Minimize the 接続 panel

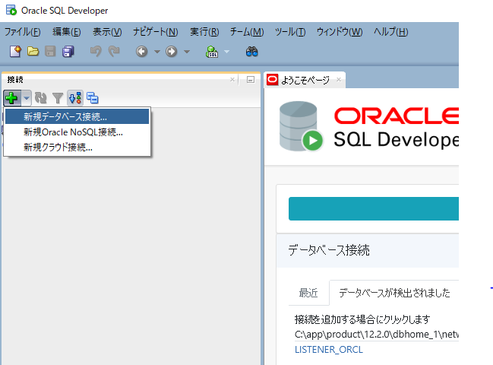coord(251,80)
